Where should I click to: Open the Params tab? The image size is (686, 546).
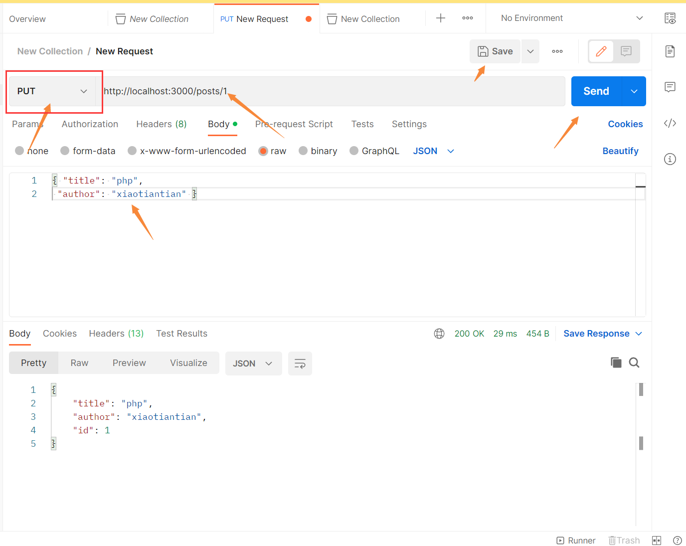(27, 124)
